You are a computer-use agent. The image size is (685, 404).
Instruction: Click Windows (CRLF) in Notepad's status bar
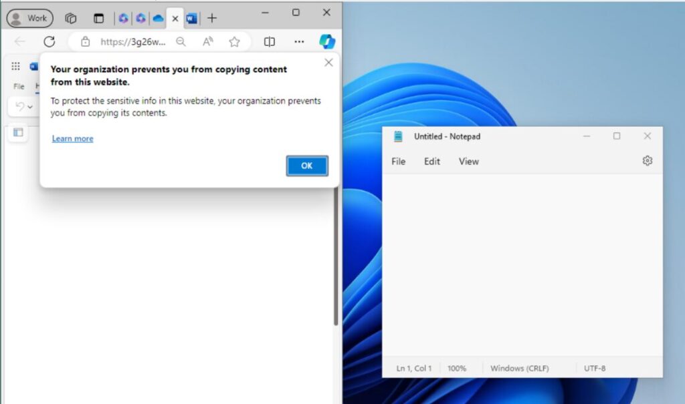pos(520,368)
